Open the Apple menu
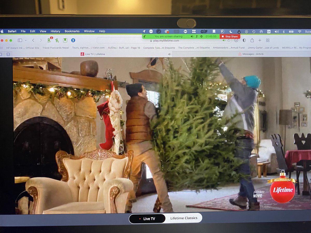This screenshot has width=311, height=233. 2,31
